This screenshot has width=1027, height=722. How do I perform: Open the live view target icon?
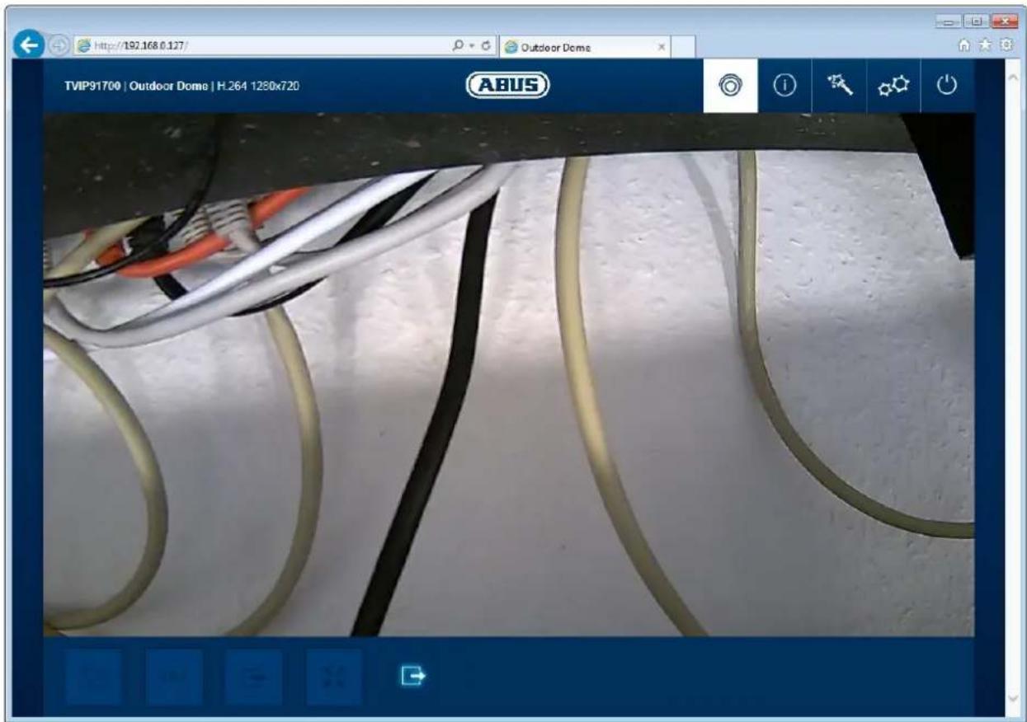[730, 87]
